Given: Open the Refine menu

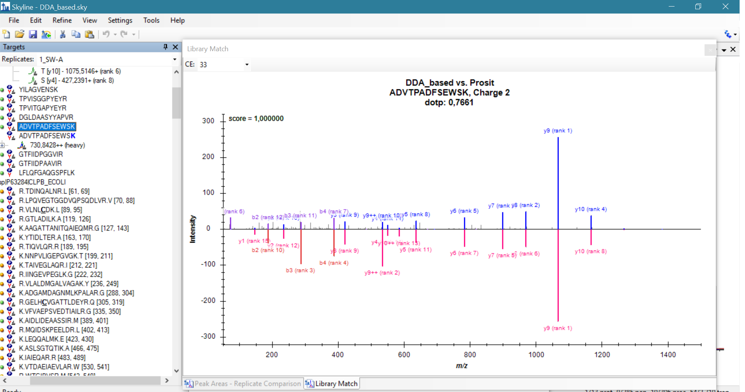Looking at the screenshot, I should 62,20.
